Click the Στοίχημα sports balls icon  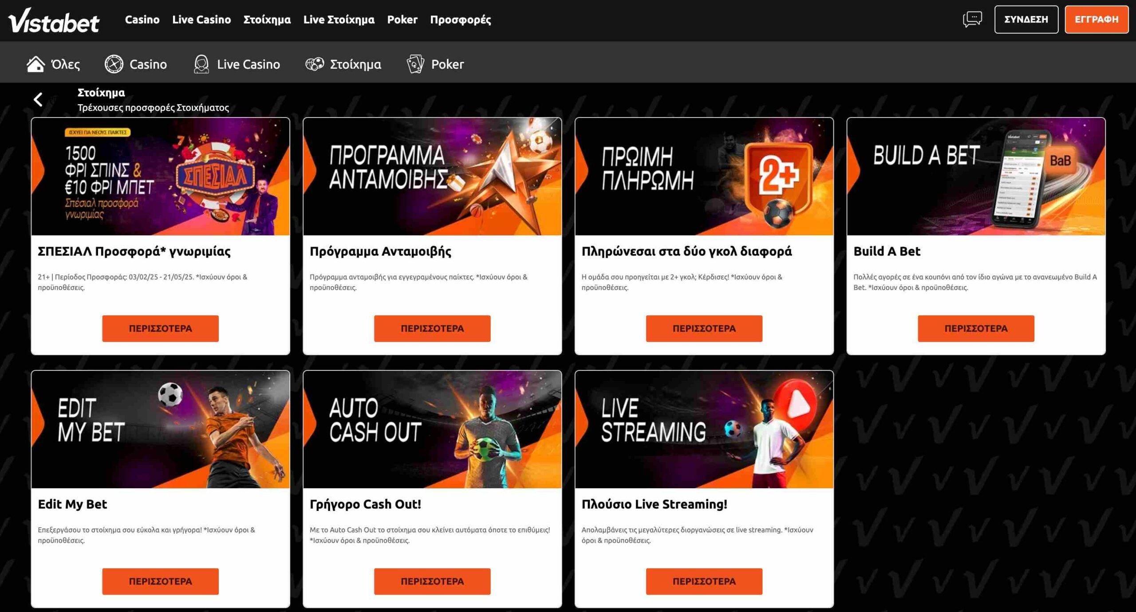[x=315, y=64]
